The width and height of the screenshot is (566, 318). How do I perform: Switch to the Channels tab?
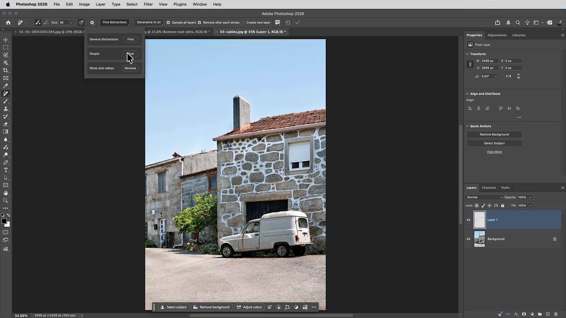point(489,188)
